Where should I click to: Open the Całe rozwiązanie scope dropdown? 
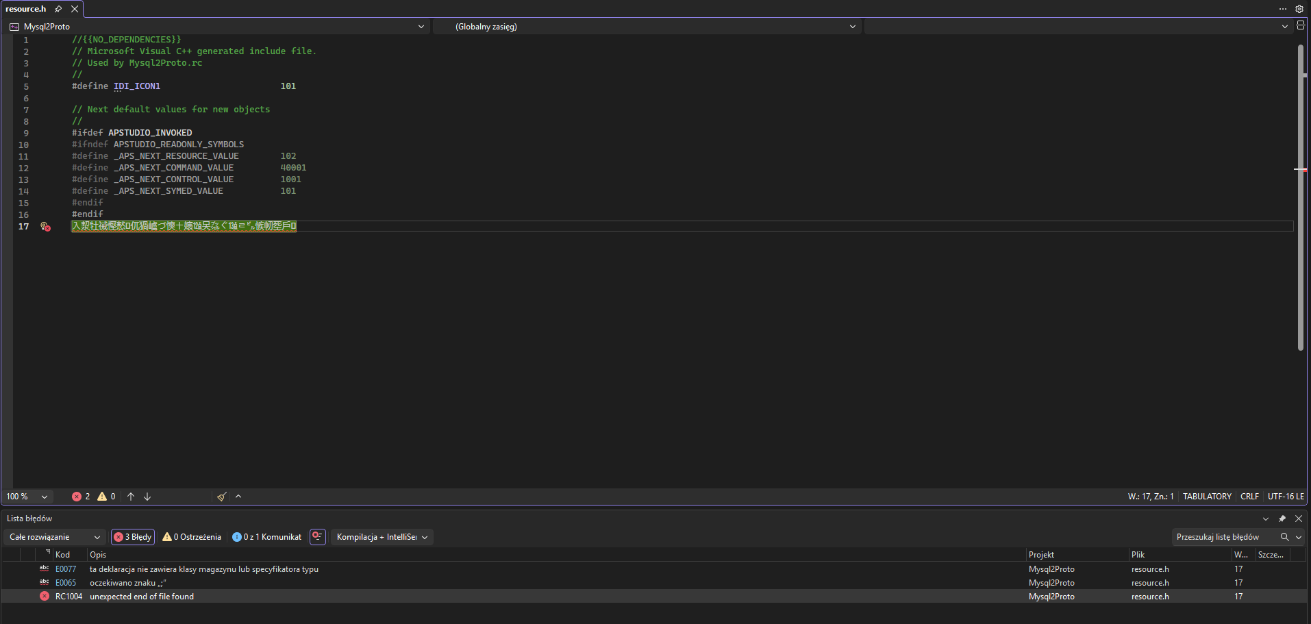coord(55,537)
